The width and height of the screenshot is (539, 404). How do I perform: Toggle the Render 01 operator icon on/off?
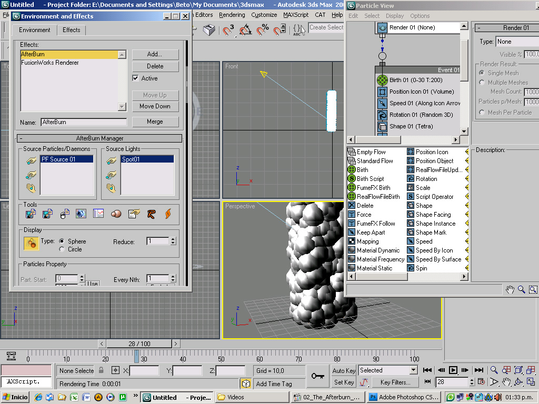(x=382, y=27)
